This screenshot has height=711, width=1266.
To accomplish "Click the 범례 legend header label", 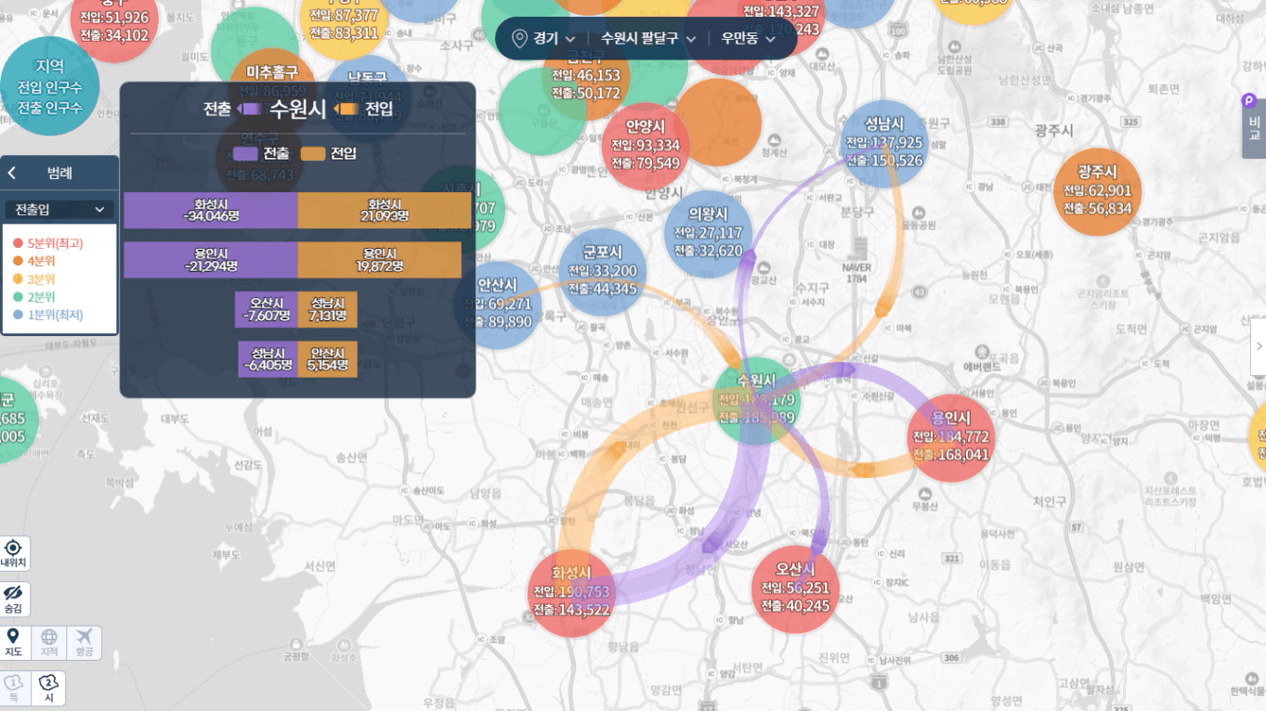I will [x=59, y=173].
